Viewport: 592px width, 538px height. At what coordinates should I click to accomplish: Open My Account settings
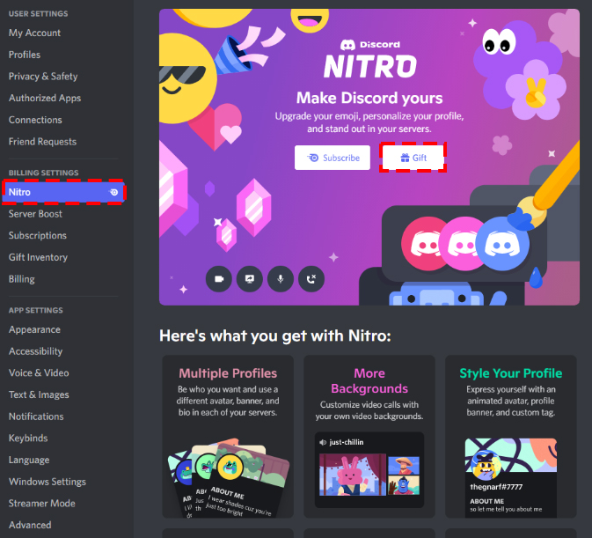(x=35, y=33)
